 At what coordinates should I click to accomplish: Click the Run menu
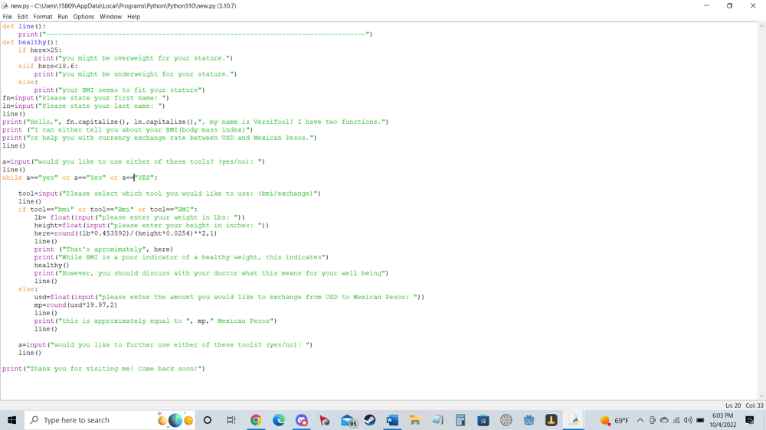[63, 17]
